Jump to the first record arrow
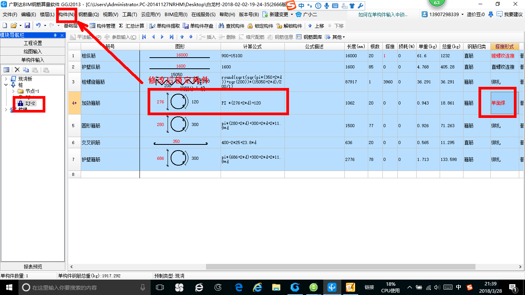The width and height of the screenshot is (525, 295). pyautogui.click(x=144, y=37)
